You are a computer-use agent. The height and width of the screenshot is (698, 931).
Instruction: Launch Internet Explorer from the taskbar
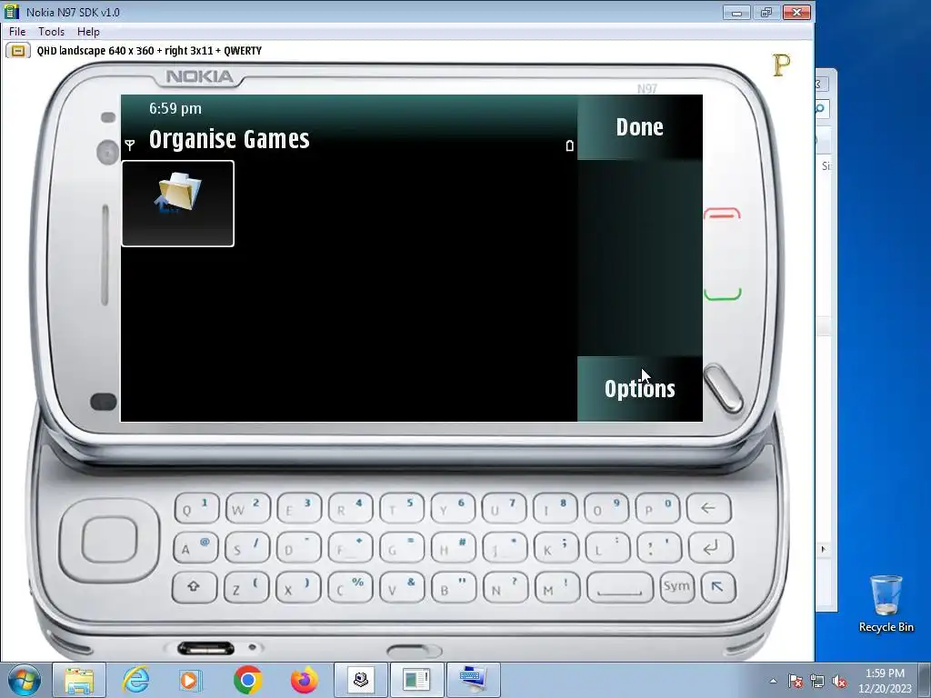point(136,680)
